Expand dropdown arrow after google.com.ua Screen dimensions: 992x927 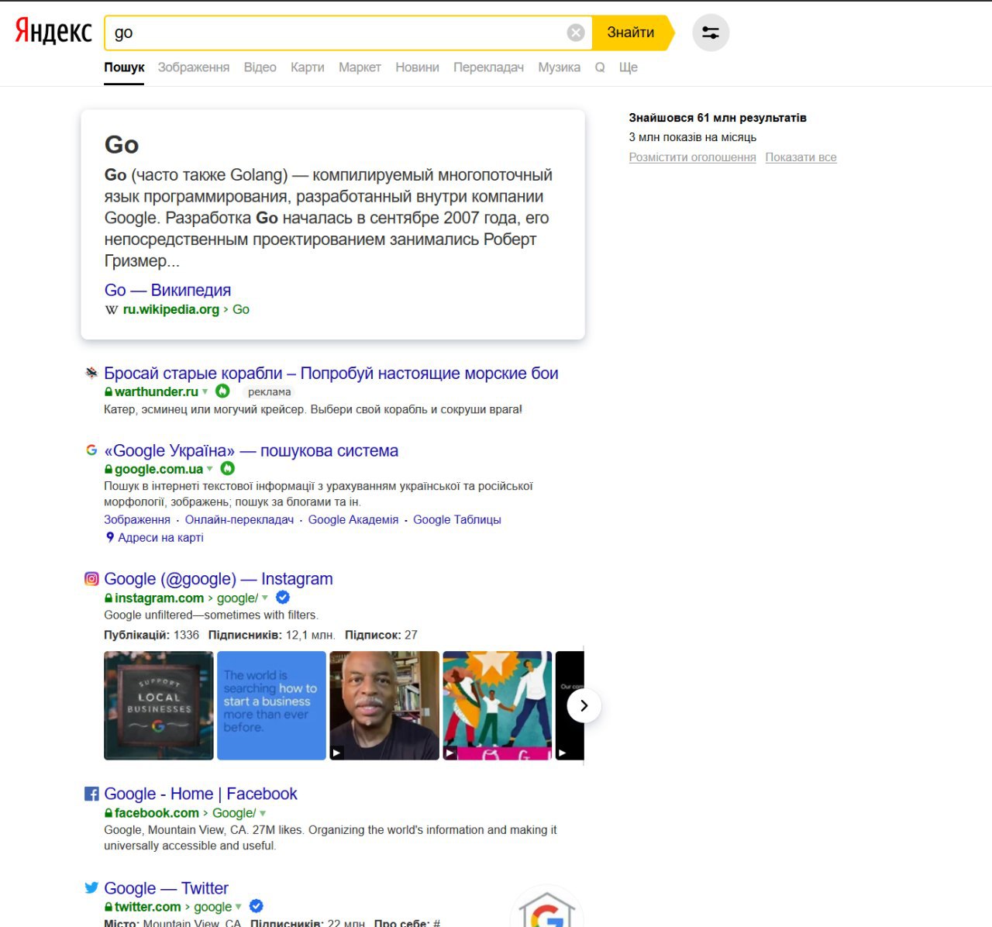(210, 468)
